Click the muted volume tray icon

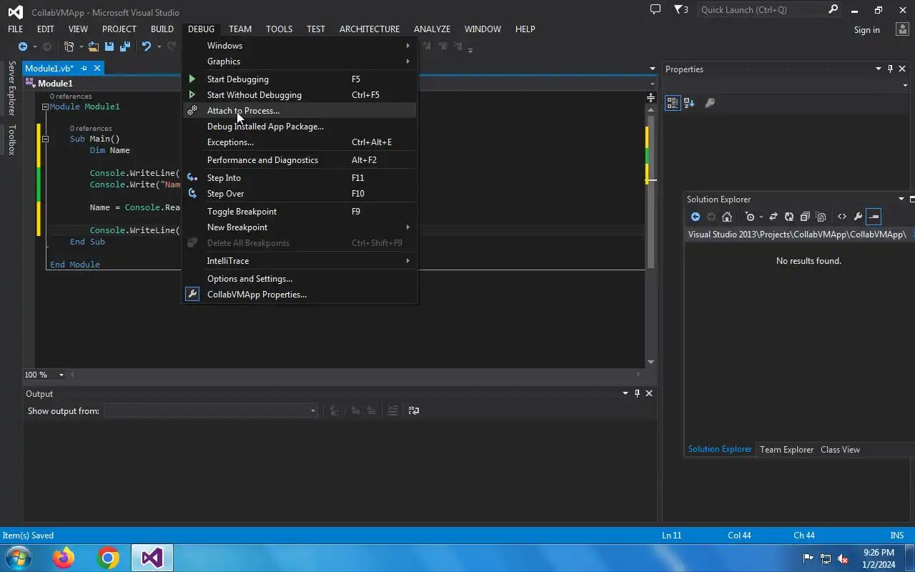pos(843,558)
